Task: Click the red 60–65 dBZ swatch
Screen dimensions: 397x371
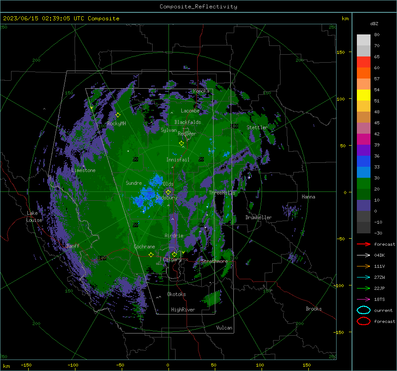Action: [363, 62]
